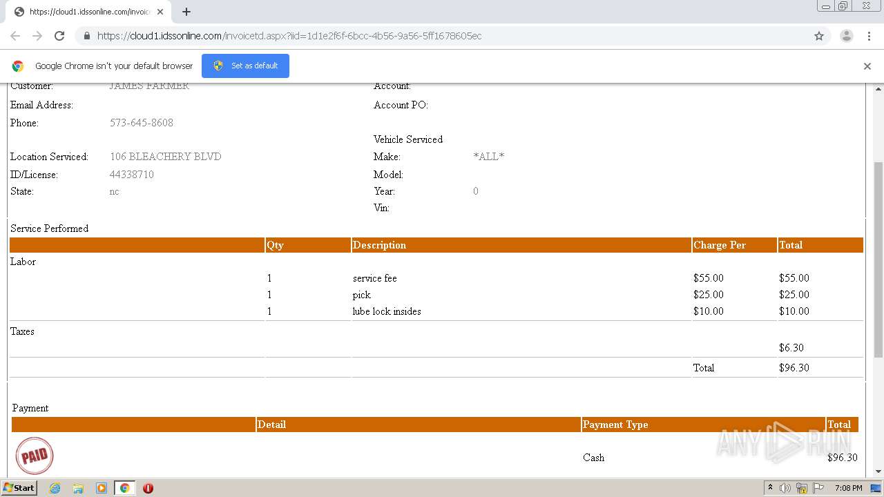
Task: Close the idssonline invoice tab
Action: pos(160,12)
